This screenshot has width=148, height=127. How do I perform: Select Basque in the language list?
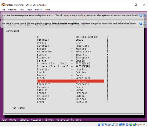(x=71, y=49)
